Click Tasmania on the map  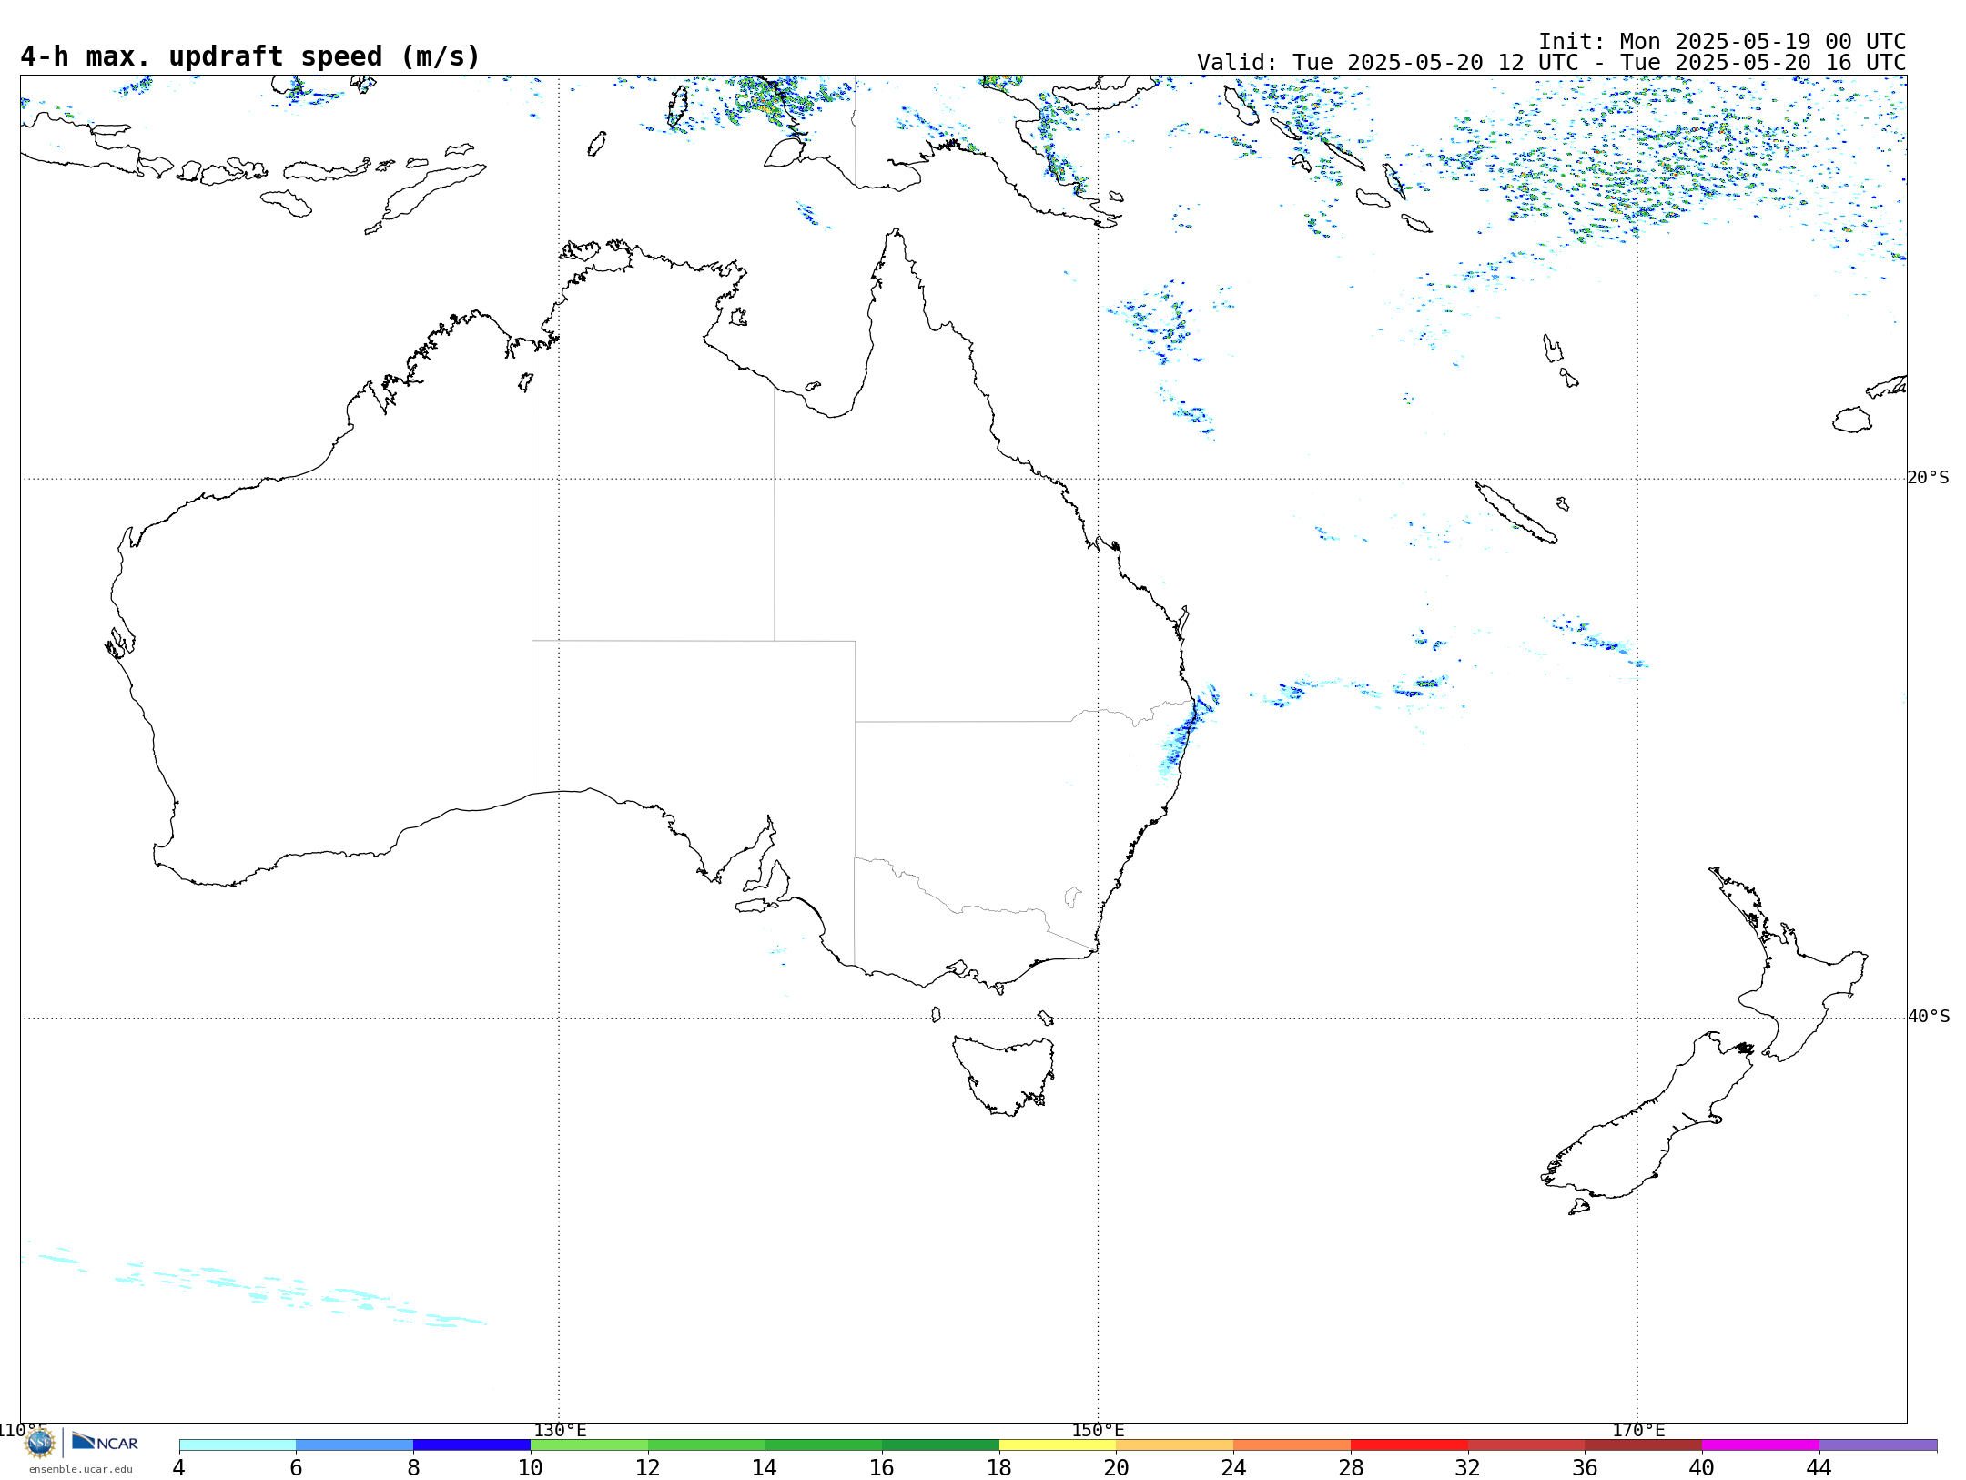click(x=1004, y=1074)
